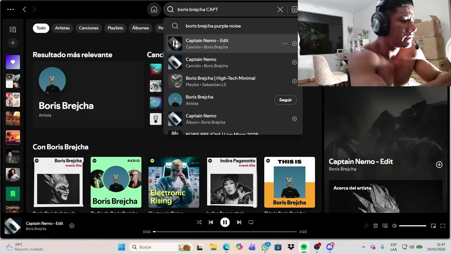Mute using the volume speaker icon

394,226
